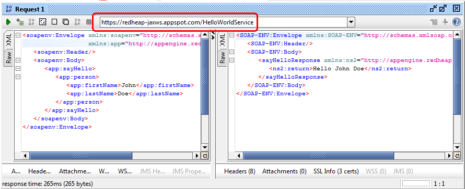Collapse the SOAP-ENV:Body node in response
Screen dimensions: 465x189
(231, 52)
